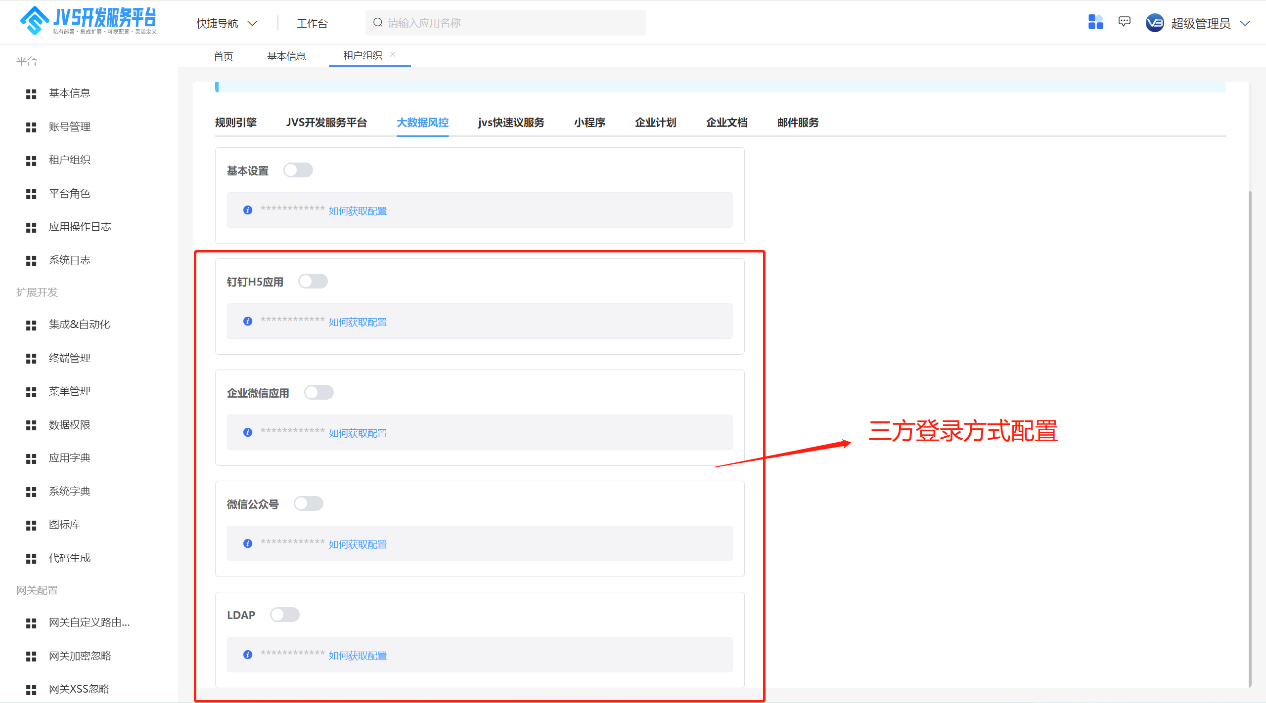
Task: Open the jvs快速议服务 tab
Action: 511,123
